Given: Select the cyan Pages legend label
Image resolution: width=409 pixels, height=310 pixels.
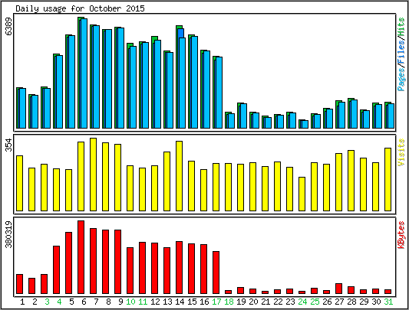Looking at the screenshot, I should tap(401, 78).
